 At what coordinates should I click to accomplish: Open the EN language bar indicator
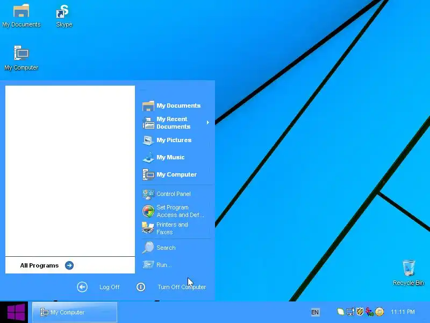315,312
